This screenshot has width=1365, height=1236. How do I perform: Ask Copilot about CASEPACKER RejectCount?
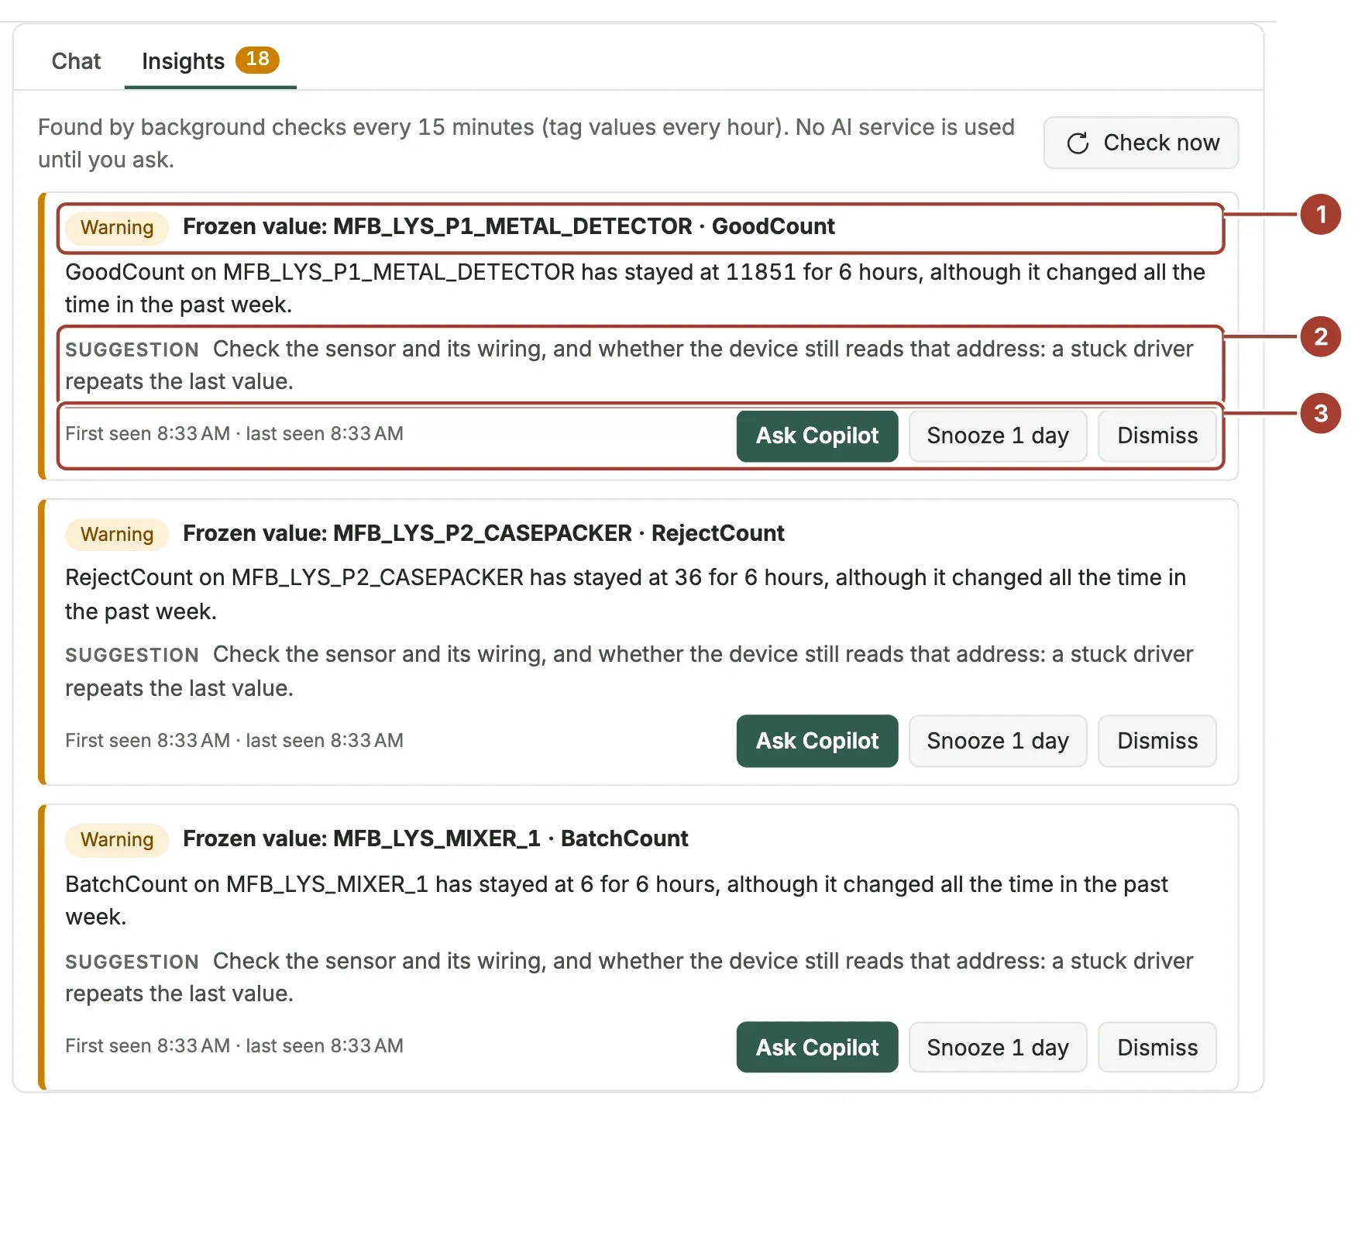pyautogui.click(x=817, y=741)
